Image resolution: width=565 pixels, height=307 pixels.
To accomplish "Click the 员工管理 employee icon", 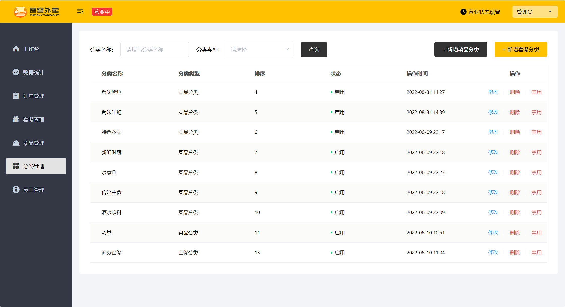I will tap(16, 189).
